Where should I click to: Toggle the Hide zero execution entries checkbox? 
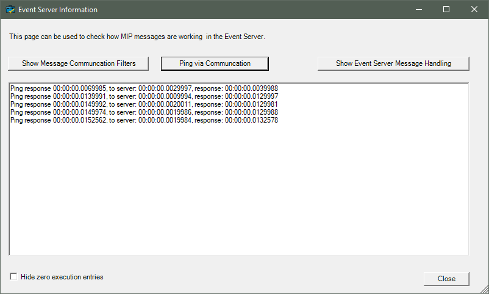point(13,276)
